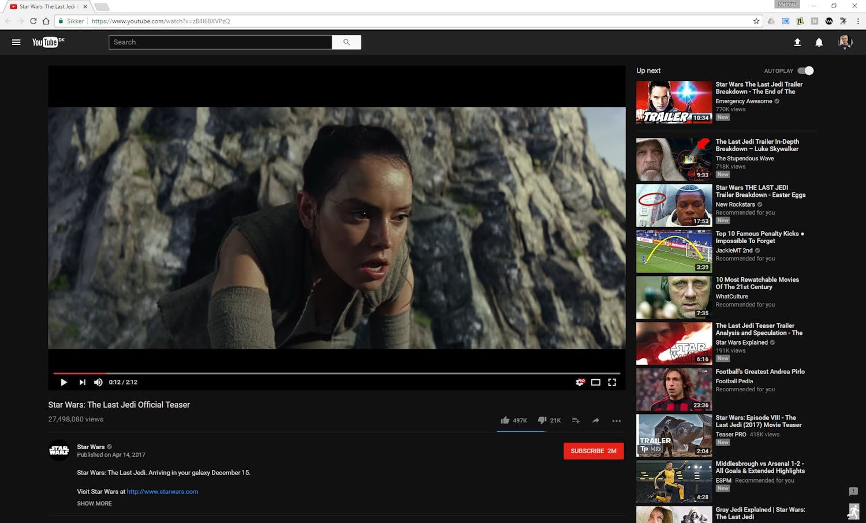Switch to theater mode
Viewport: 866px width, 523px height.
(x=596, y=382)
